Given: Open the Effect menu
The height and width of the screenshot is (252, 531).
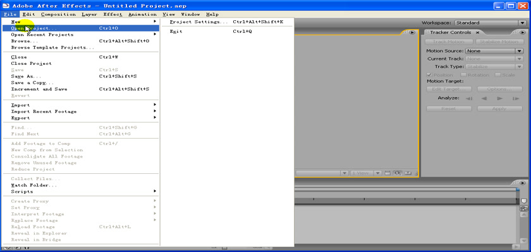Looking at the screenshot, I should [x=113, y=14].
